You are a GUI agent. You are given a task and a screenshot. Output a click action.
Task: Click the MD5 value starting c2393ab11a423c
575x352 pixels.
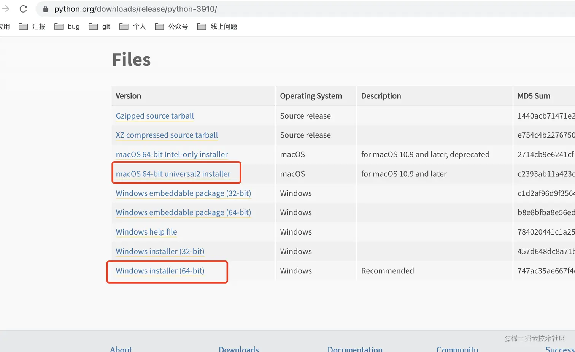(546, 174)
